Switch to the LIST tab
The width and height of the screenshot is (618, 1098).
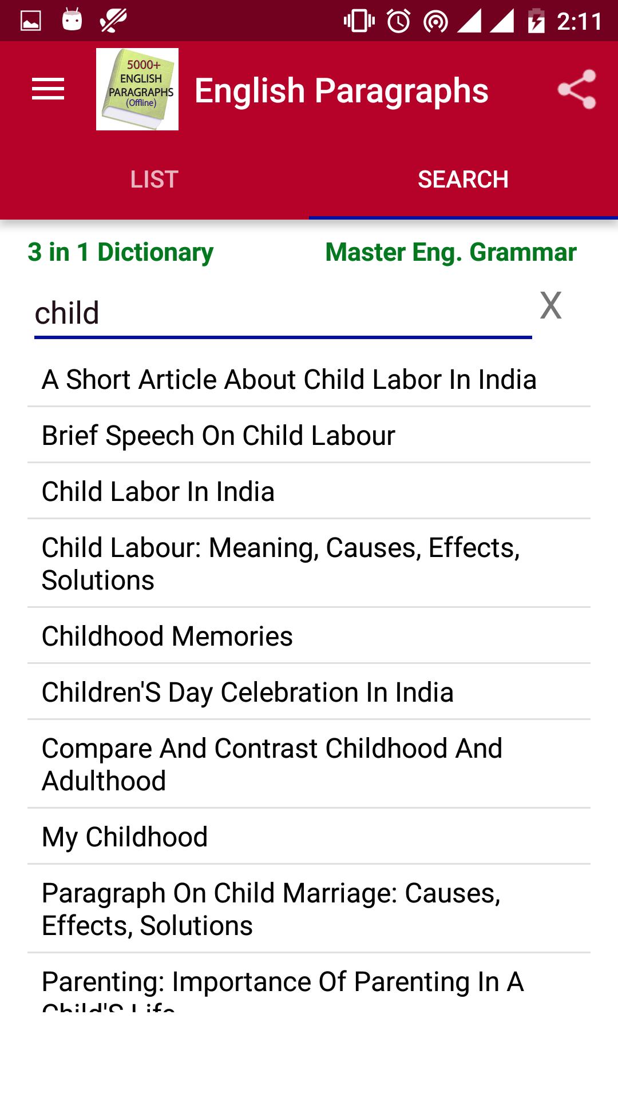[x=154, y=179]
